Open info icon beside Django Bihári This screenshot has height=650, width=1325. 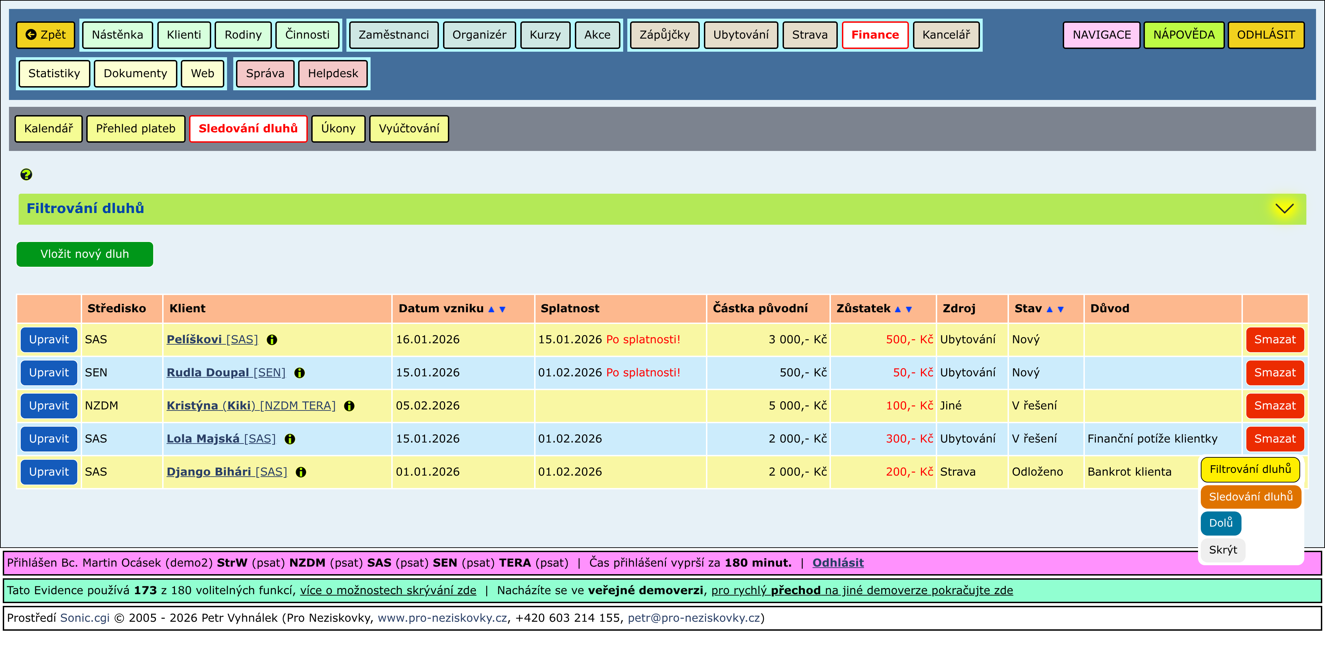click(x=301, y=472)
